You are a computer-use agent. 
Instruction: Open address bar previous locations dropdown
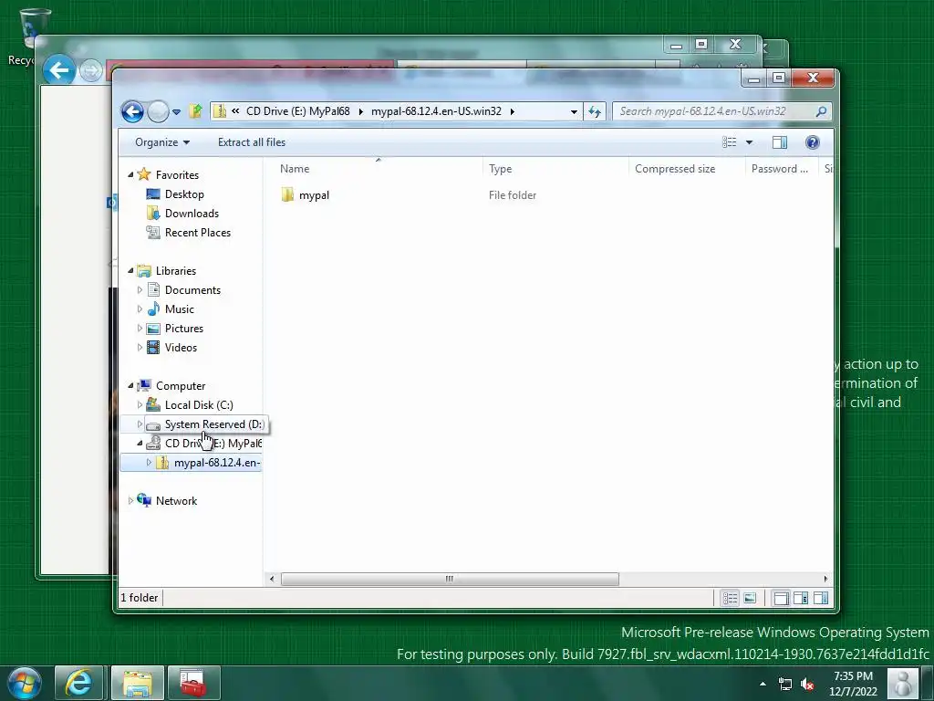tap(574, 111)
